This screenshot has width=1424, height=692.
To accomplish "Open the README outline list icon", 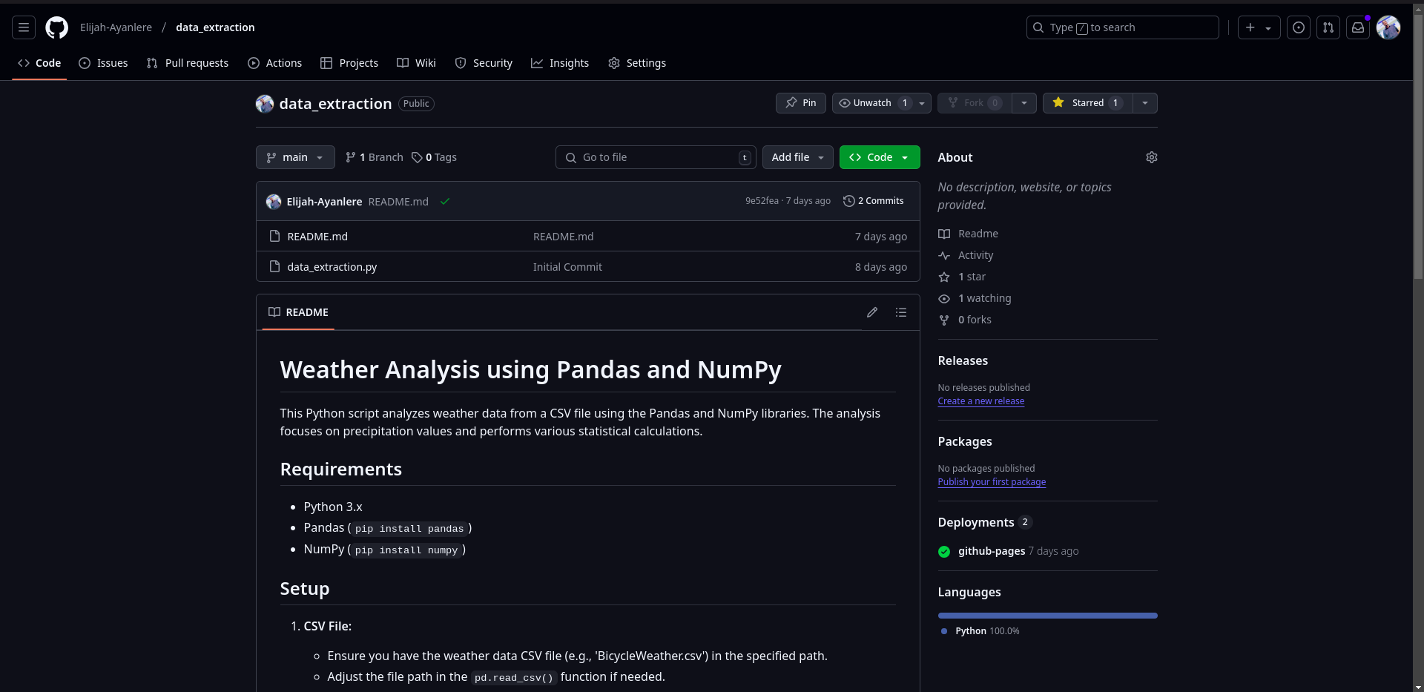I will click(901, 312).
